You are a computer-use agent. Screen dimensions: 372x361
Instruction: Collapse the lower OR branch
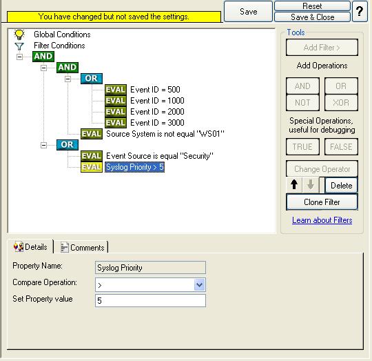(43, 145)
